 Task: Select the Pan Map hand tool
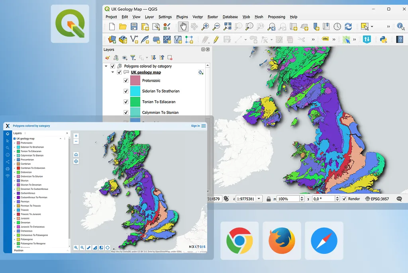click(183, 27)
